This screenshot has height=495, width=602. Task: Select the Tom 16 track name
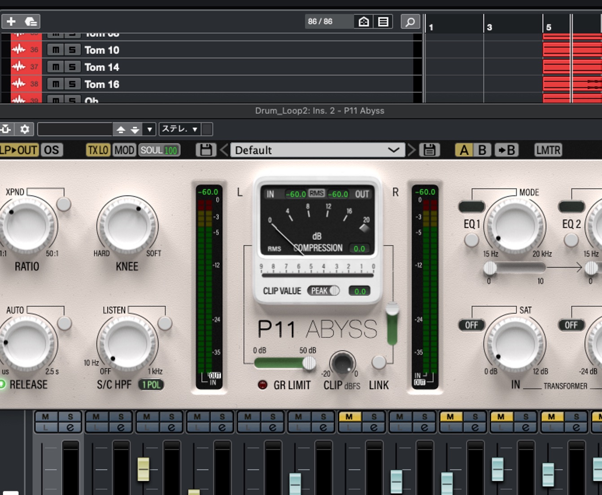[x=102, y=84]
